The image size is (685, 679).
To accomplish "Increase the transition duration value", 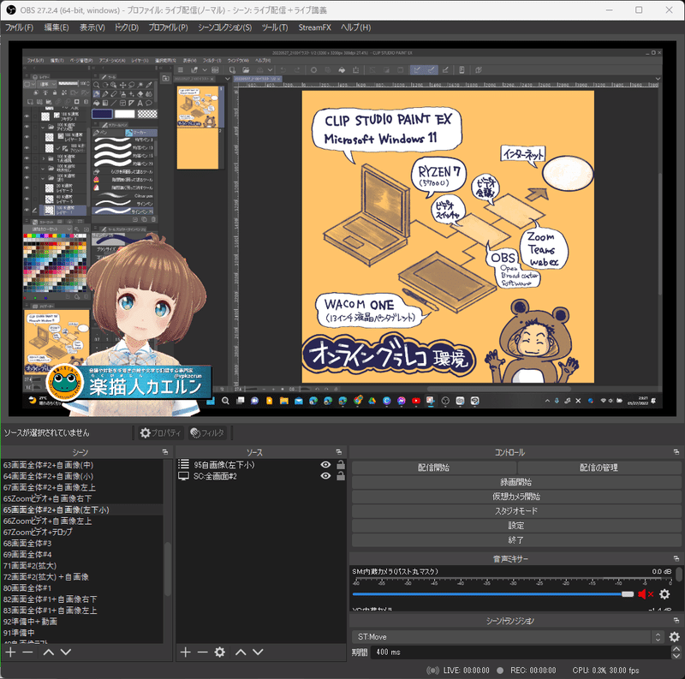I will [676, 649].
